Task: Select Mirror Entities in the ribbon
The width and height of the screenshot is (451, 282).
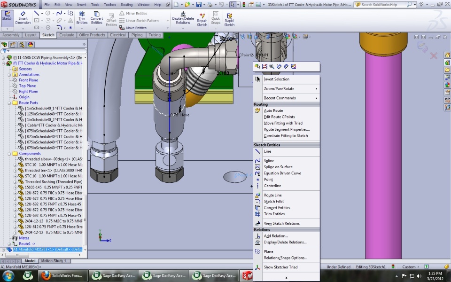Action: (x=133, y=14)
